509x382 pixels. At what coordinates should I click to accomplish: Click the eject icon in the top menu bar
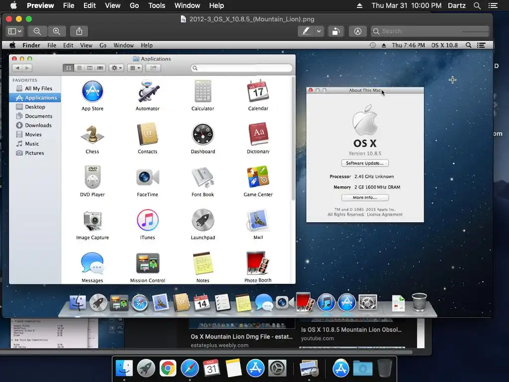[359, 5]
